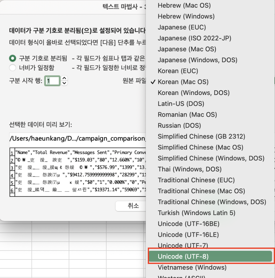The width and height of the screenshot is (275, 278).
Task: Choose Unicode (UTF-16LE) encoding
Action: (210, 235)
